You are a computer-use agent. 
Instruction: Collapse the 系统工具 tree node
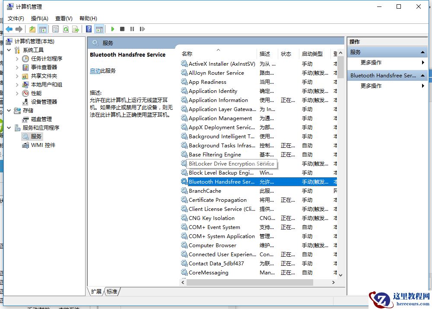coord(9,50)
